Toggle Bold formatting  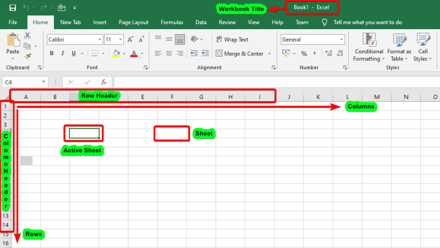[52, 53]
